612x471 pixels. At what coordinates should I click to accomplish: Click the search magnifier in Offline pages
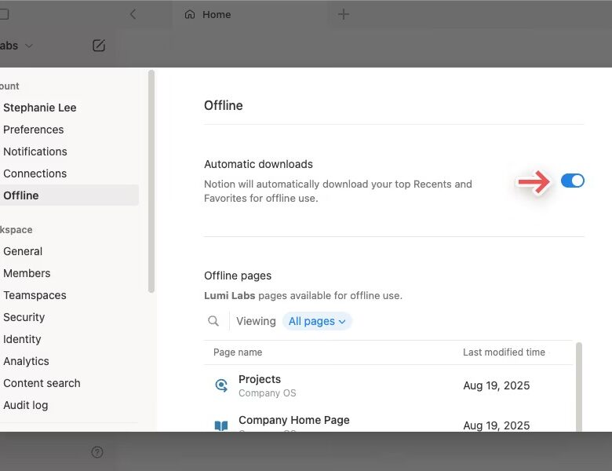point(213,321)
